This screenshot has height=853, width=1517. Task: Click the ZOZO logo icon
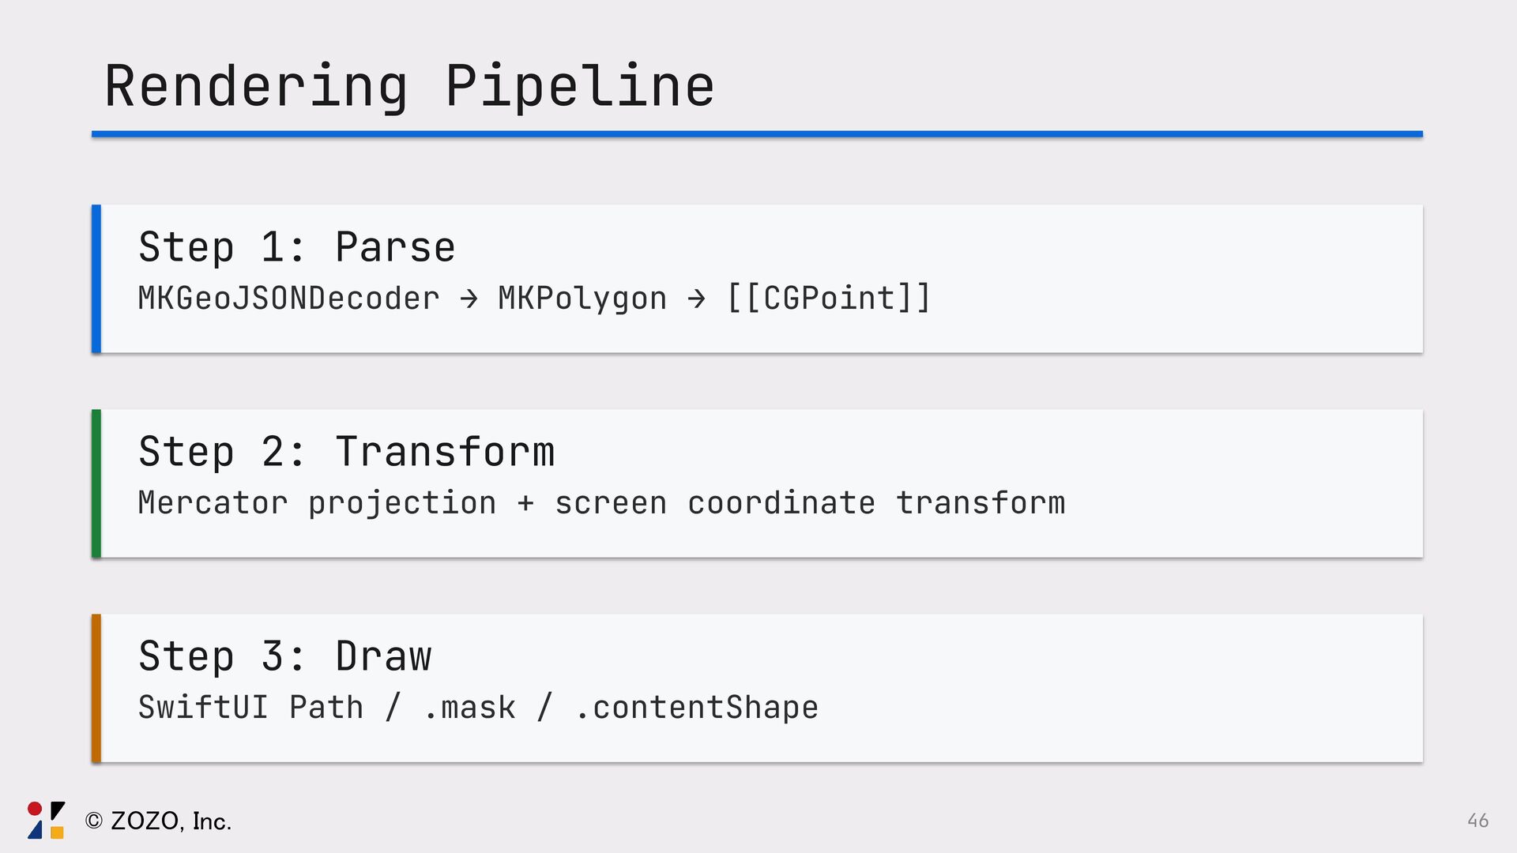coord(47,820)
